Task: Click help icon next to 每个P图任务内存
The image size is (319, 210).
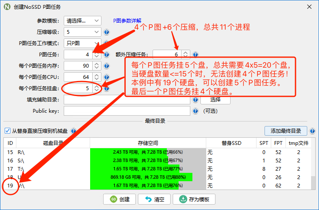Action: pos(106,66)
